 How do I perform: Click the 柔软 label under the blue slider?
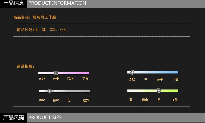tap(132, 79)
